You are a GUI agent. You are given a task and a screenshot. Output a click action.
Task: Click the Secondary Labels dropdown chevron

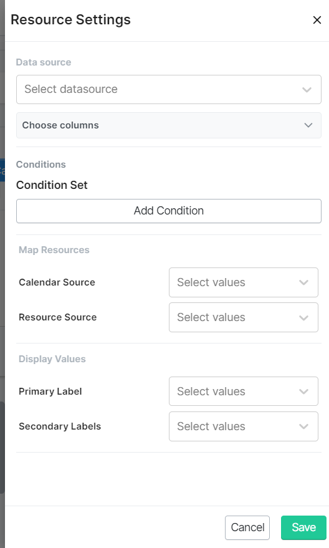click(303, 426)
